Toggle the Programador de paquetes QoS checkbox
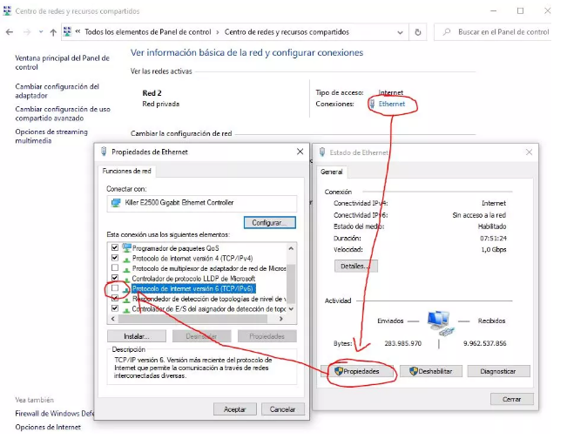 (x=115, y=247)
